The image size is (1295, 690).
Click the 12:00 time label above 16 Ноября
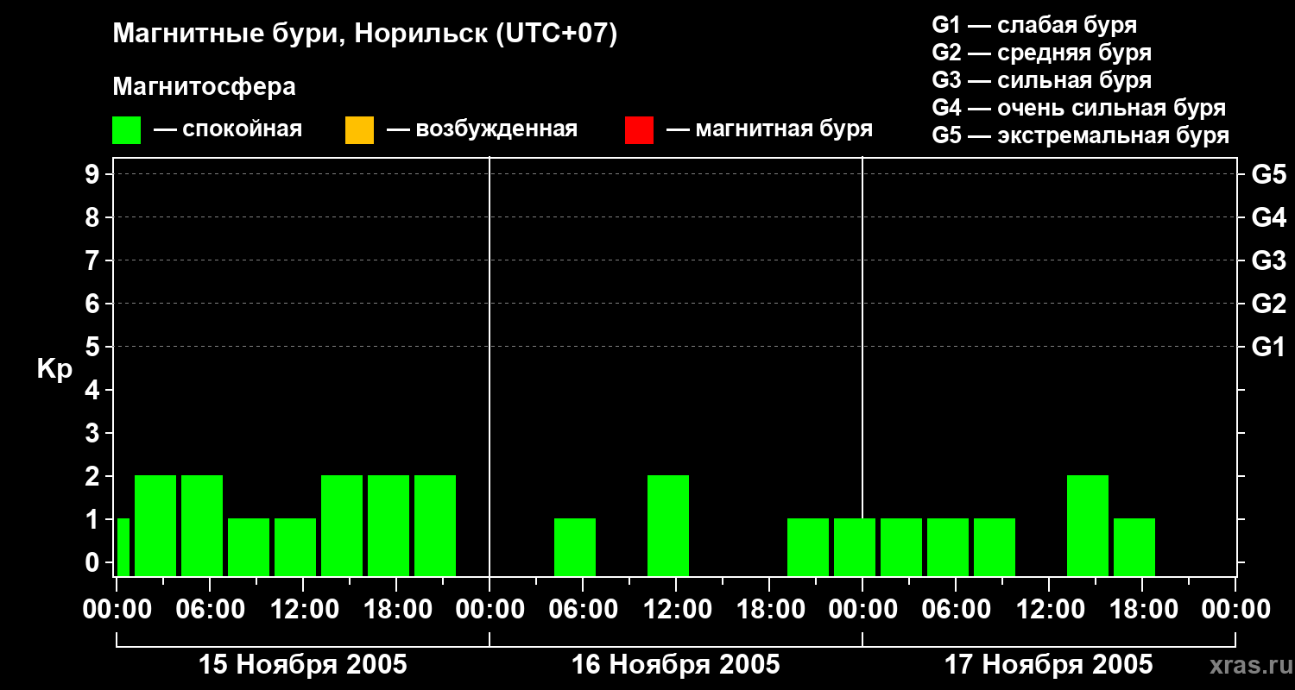tap(676, 610)
